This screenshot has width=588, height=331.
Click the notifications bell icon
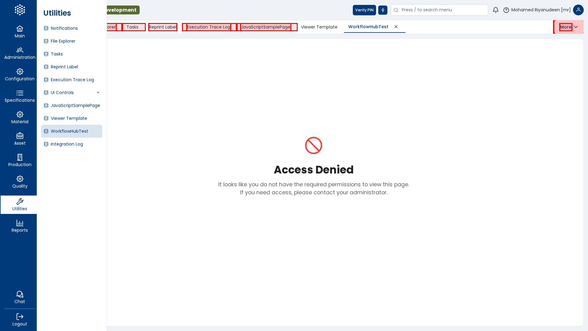coord(496,10)
